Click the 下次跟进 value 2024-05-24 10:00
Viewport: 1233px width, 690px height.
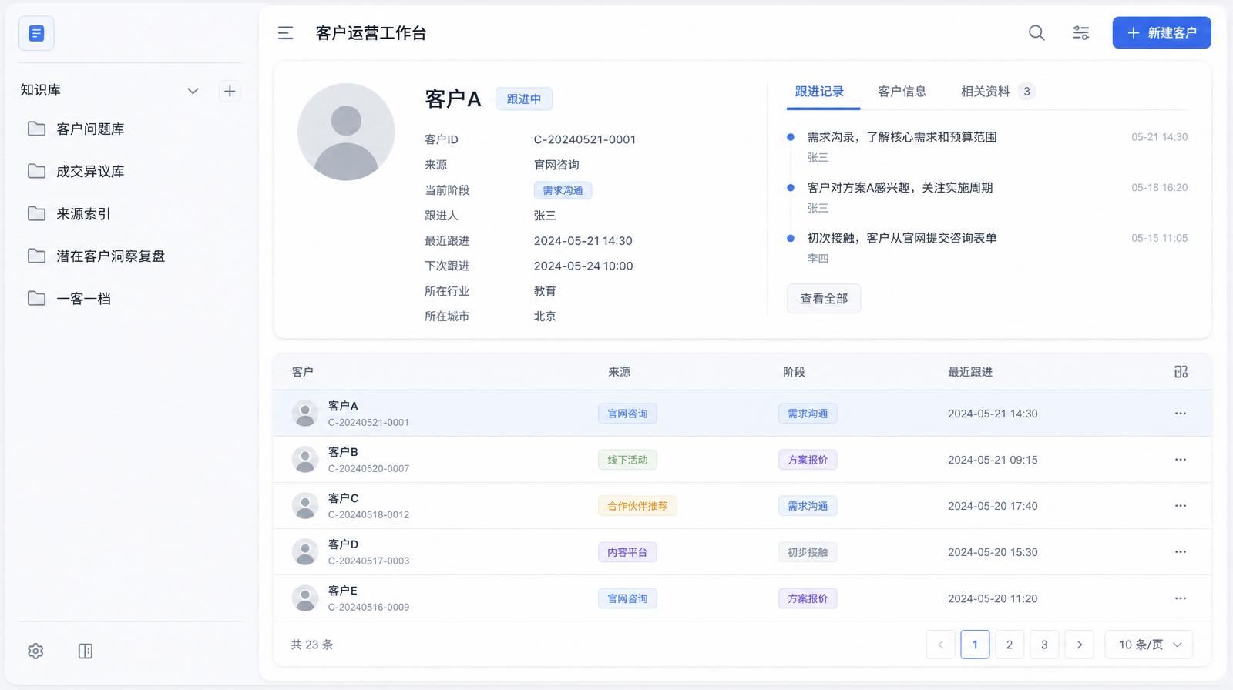[583, 266]
